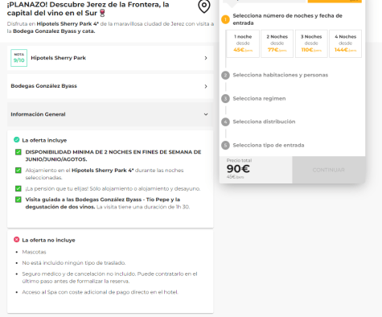
Task: Click the step 4 circle for distribución
Action: coord(225,122)
